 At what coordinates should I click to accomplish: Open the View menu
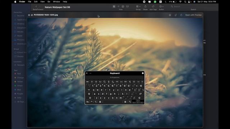tap(42, 2)
